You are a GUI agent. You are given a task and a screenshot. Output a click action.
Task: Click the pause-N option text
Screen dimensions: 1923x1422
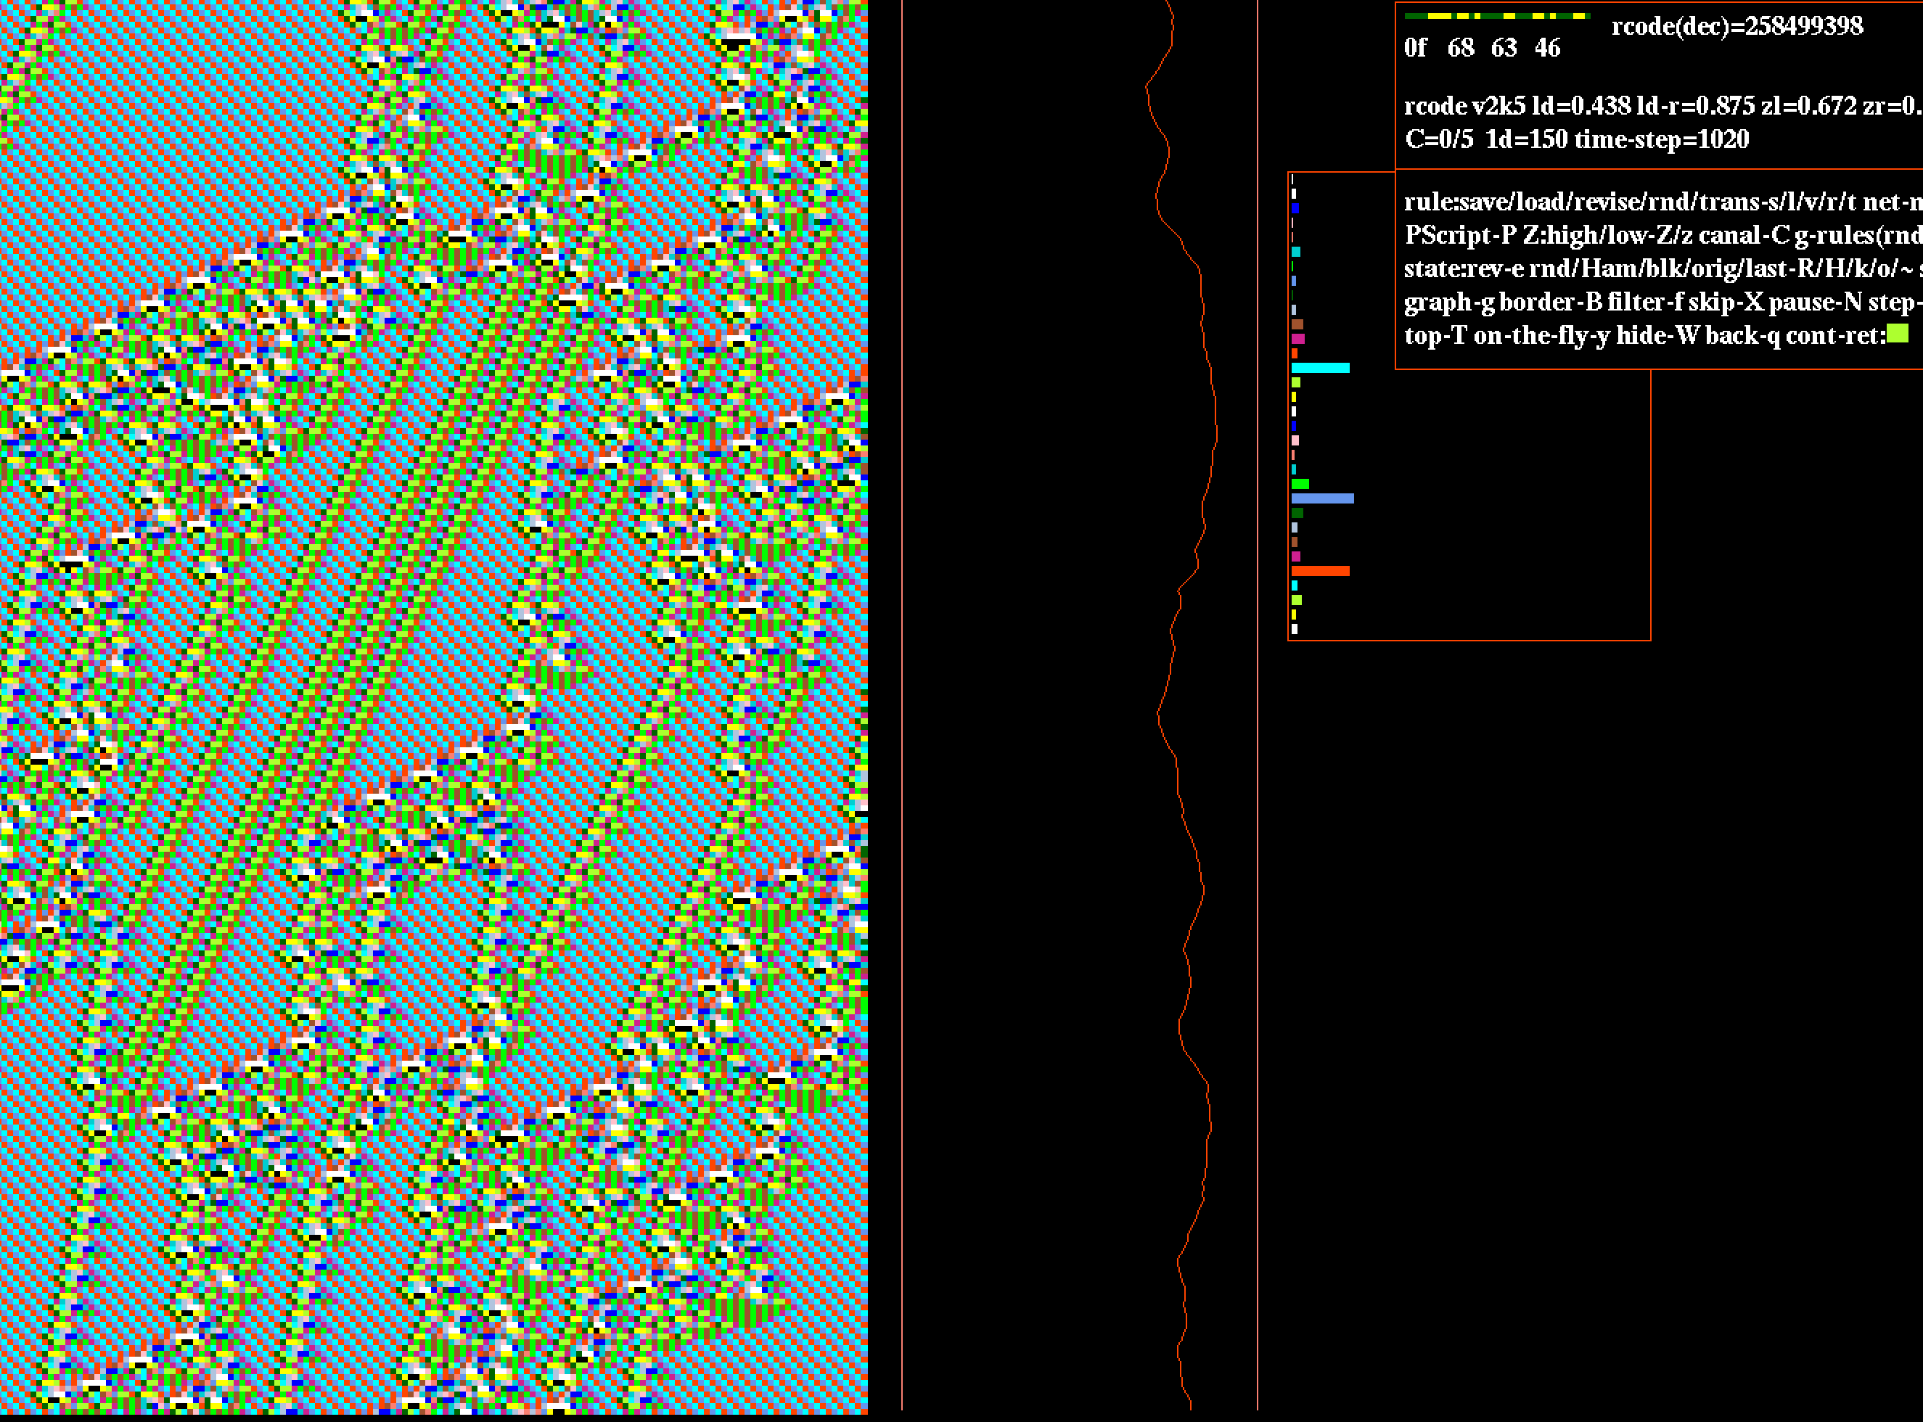1815,302
